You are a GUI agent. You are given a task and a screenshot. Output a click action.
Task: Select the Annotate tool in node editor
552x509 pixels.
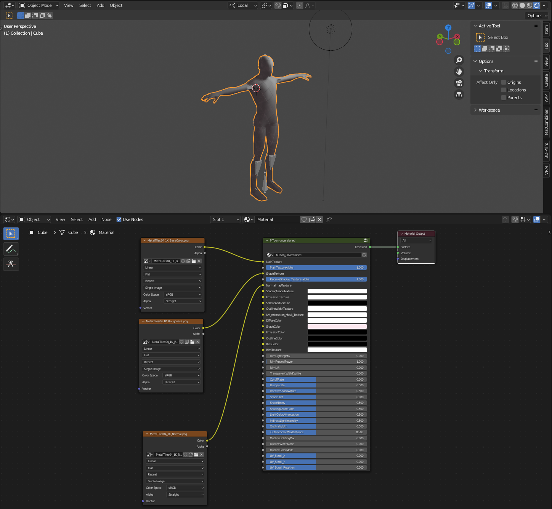[x=11, y=249]
